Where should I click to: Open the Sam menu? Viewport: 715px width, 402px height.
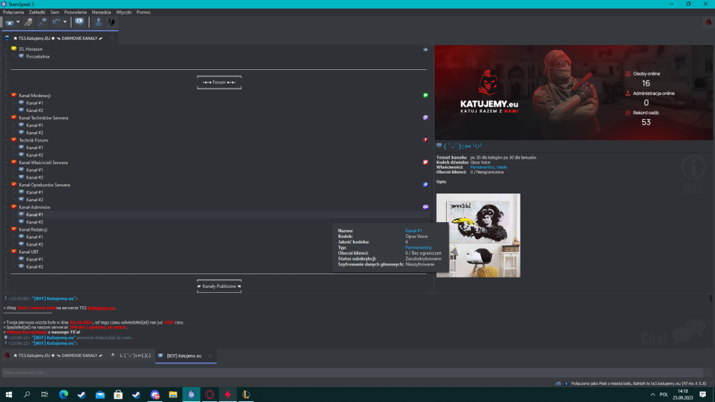(55, 12)
